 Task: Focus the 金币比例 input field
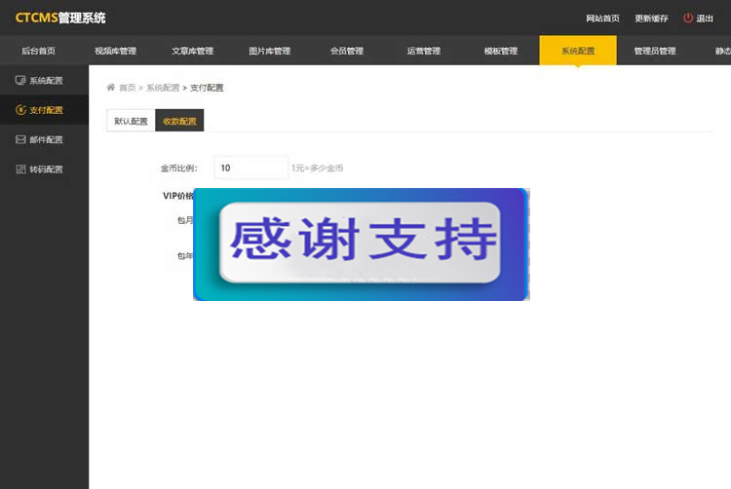250,168
